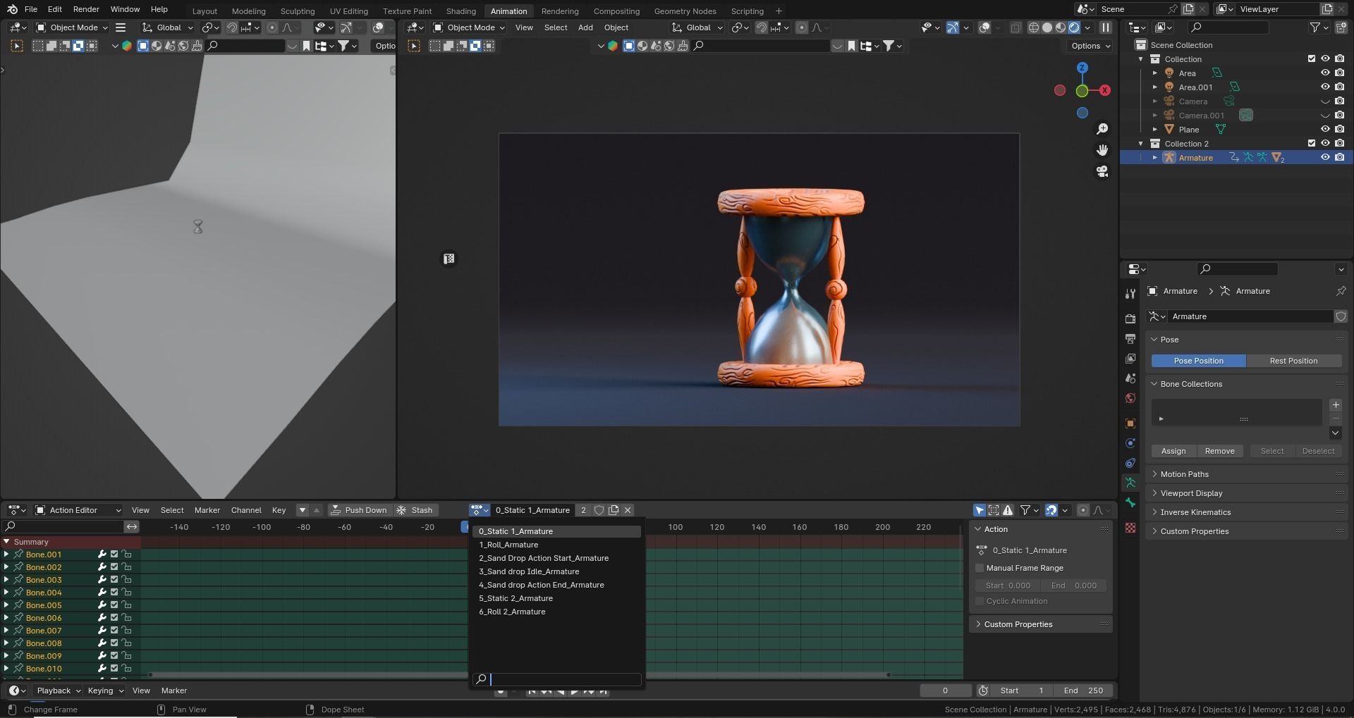Open the Action Editor mode dropdown
This screenshot has height=718, width=1354.
78,510
